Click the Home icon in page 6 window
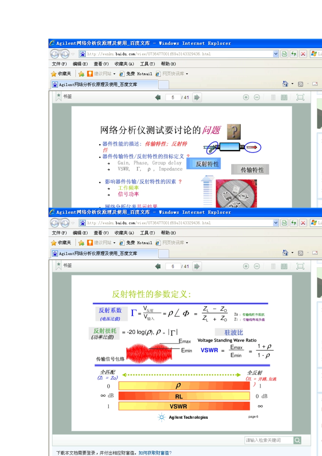Viewport: 322px width, 456px height. pyautogui.click(x=285, y=253)
